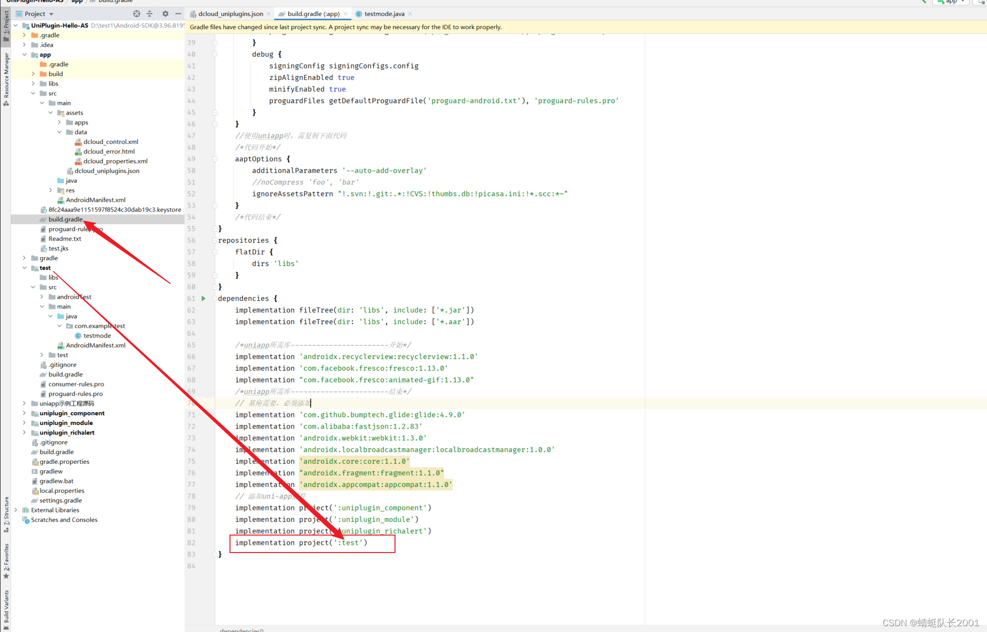This screenshot has width=987, height=632.
Task: Expand External Libraries node
Action: (16, 510)
